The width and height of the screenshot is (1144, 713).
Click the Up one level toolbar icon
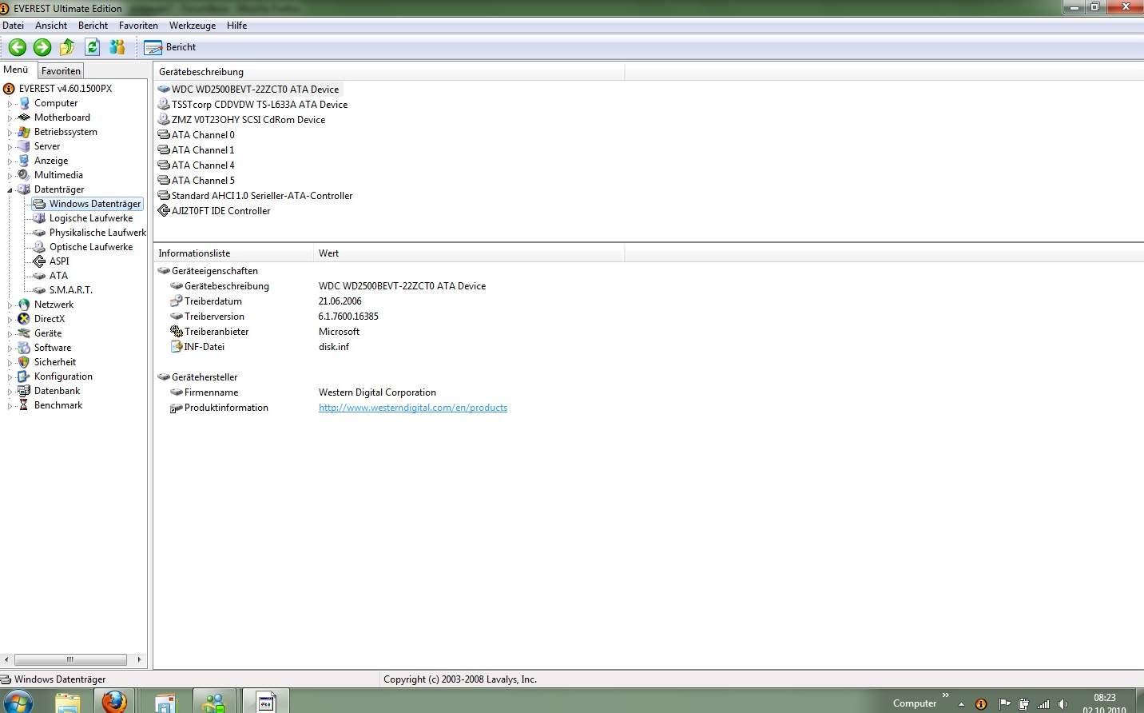tap(67, 47)
